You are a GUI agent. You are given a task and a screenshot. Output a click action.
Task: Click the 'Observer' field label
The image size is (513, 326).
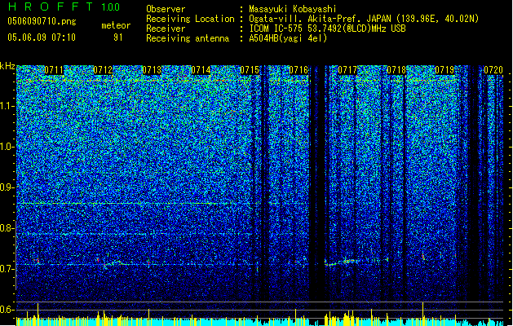pos(166,9)
